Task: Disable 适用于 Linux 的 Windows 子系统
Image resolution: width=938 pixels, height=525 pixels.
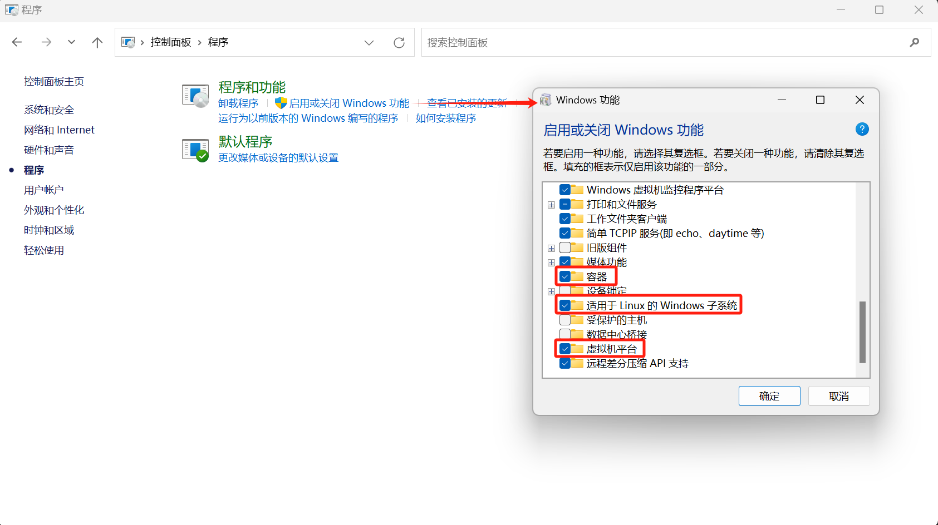Action: tap(565, 305)
